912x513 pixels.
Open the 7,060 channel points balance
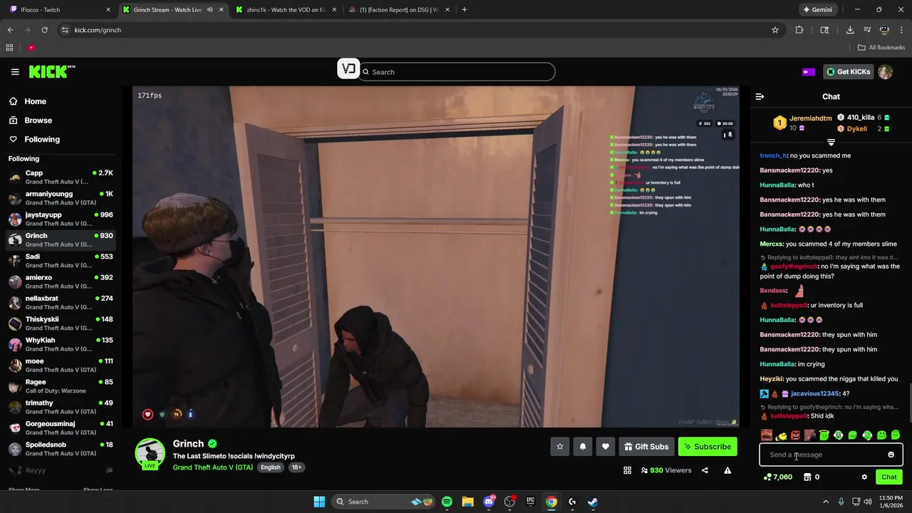[777, 477]
